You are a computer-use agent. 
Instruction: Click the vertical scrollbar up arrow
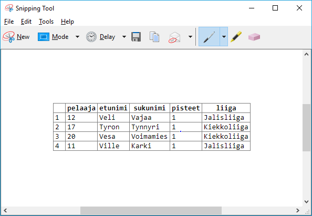point(306,54)
